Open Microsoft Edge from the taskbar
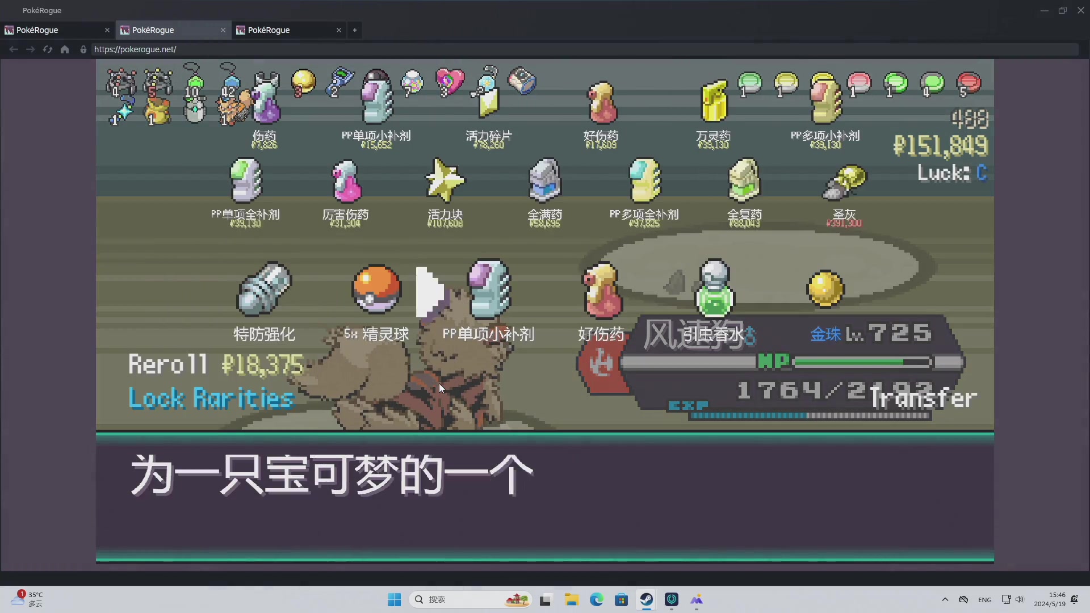 [x=596, y=599]
